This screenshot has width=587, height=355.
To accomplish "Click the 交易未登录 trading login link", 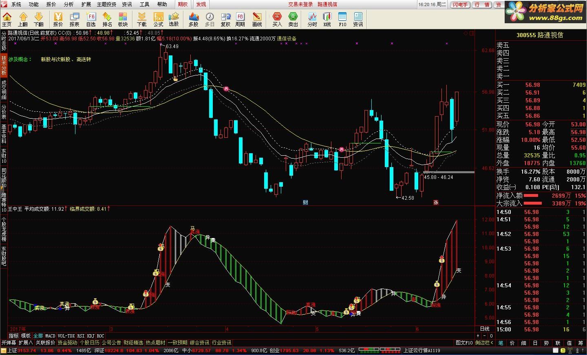I will tap(301, 4).
